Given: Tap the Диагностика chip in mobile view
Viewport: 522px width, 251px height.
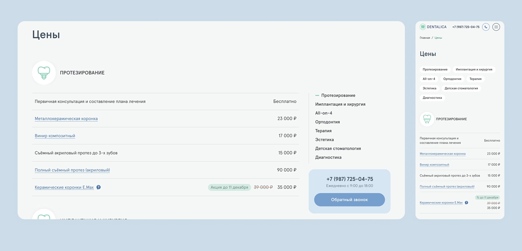Looking at the screenshot, I should coord(432,98).
